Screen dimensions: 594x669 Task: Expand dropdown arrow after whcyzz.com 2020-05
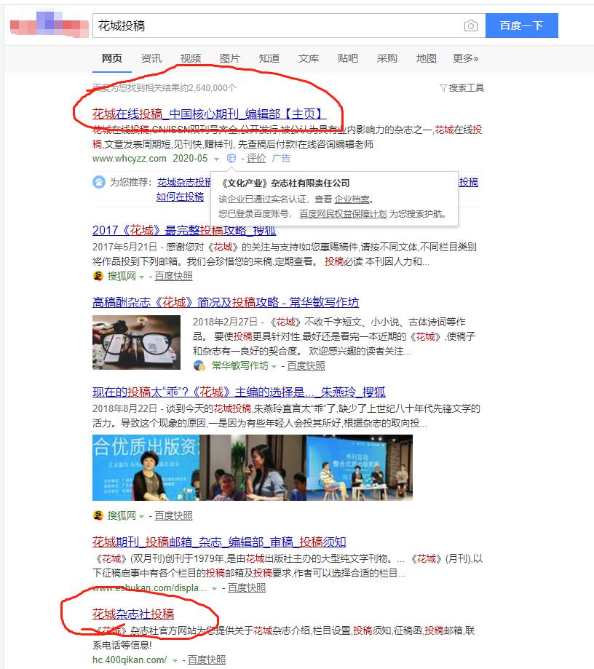(x=216, y=159)
